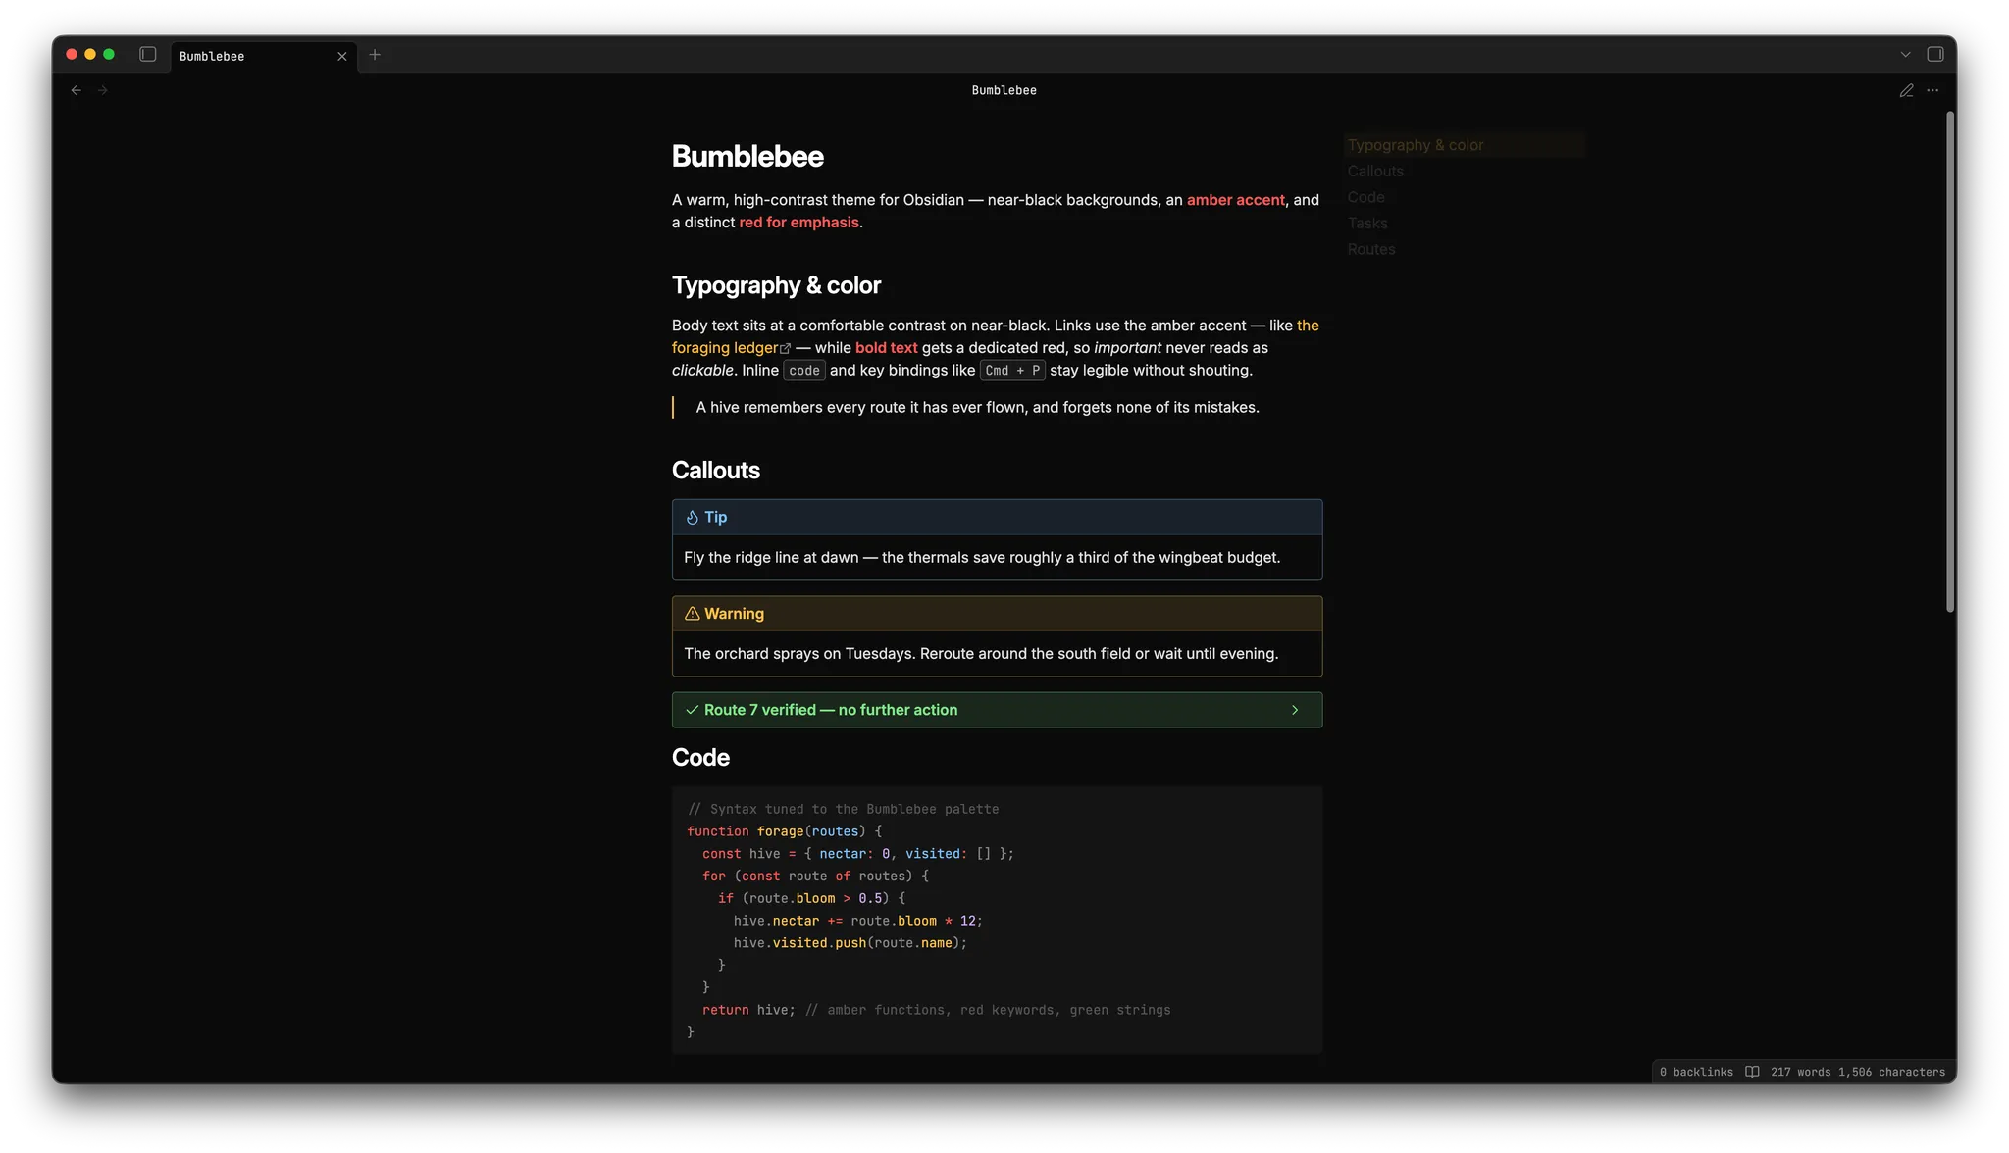Screen dimensions: 2009x1153
Task: Click the Tip callout flame icon
Action: [x=692, y=518]
